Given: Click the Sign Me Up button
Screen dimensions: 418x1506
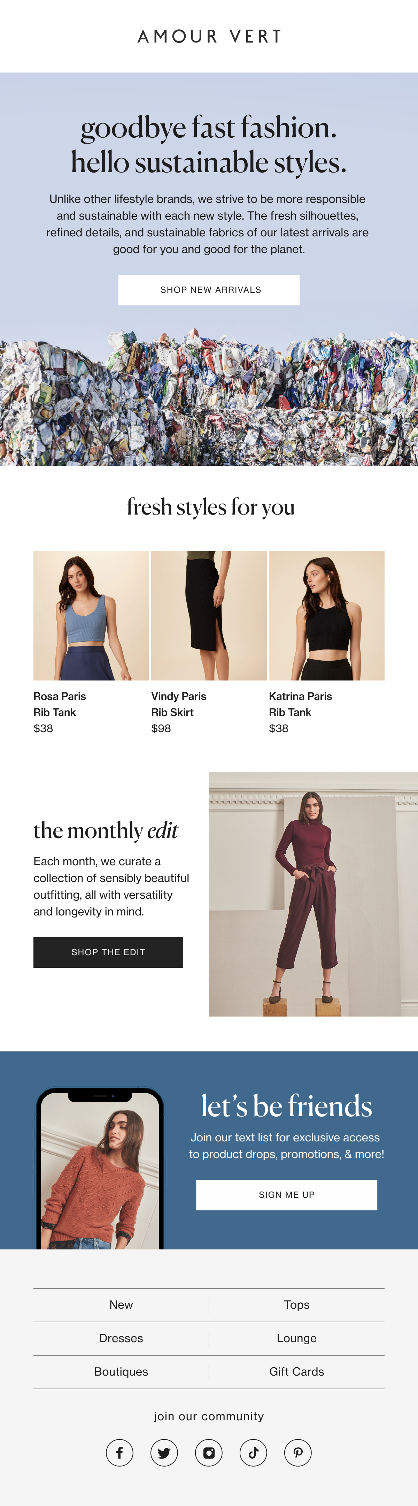Looking at the screenshot, I should [287, 1194].
